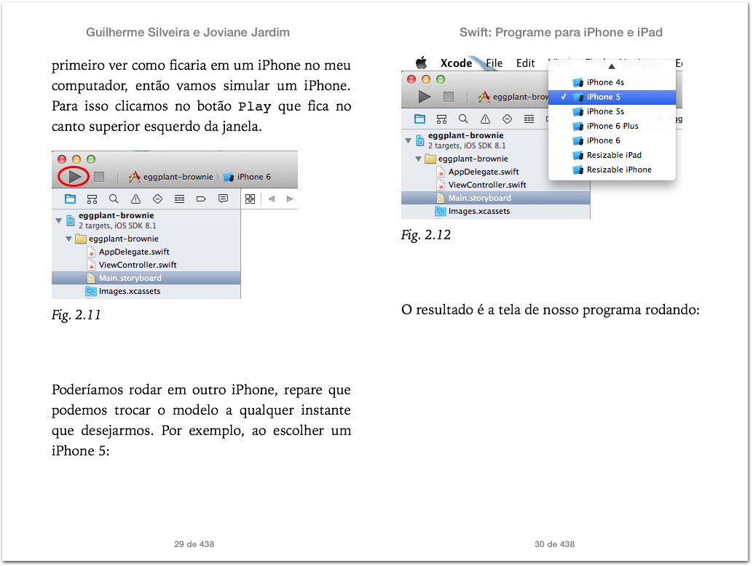Collapse the eggplant-brownie folder triangle in Fig. 2.12
753x566 pixels.
pyautogui.click(x=418, y=159)
